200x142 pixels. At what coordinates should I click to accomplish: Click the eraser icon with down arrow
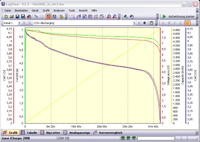coord(132,16)
